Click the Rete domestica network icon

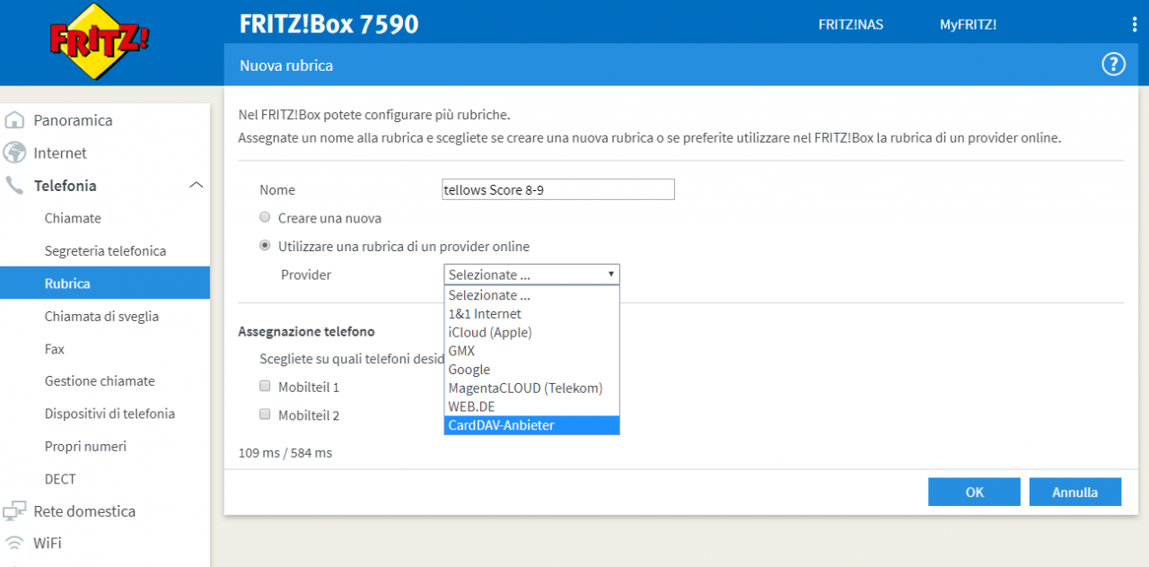click(14, 511)
